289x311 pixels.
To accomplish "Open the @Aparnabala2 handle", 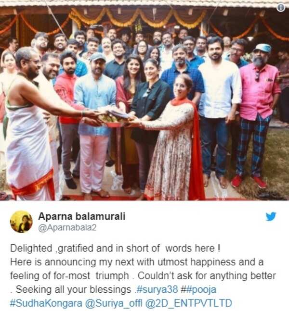I will tap(67, 228).
